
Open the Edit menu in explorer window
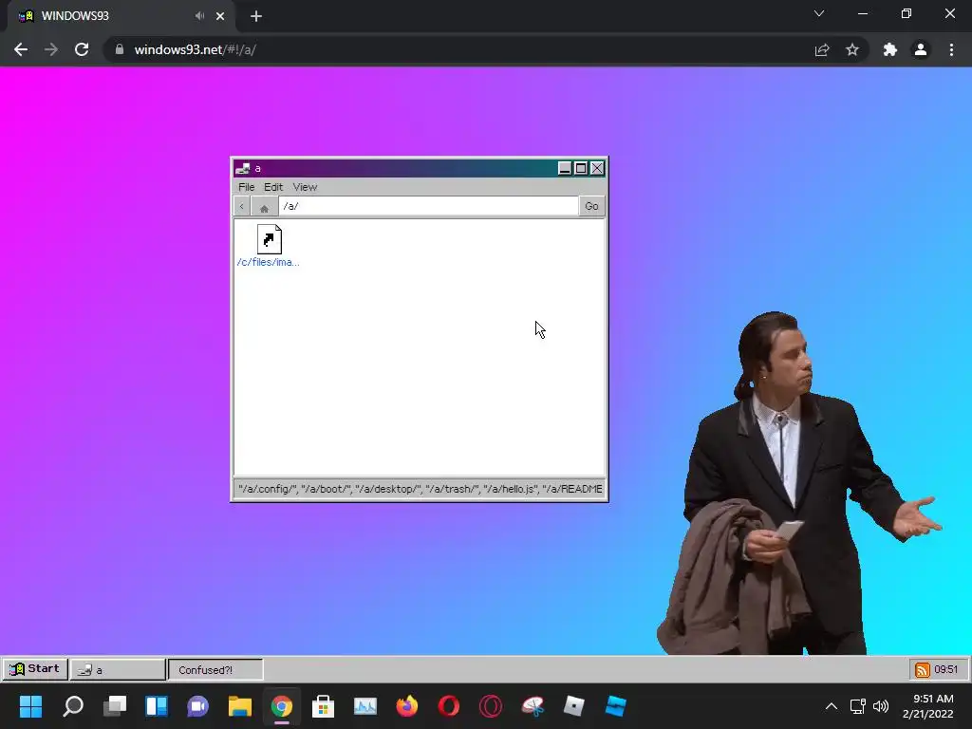[x=272, y=187]
